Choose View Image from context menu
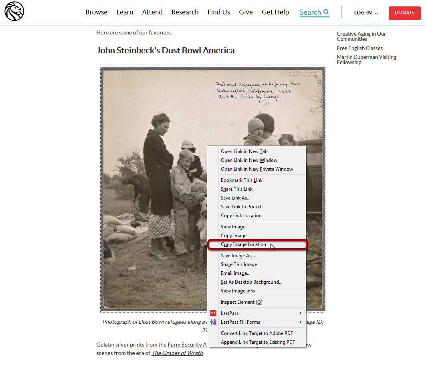 (257, 227)
